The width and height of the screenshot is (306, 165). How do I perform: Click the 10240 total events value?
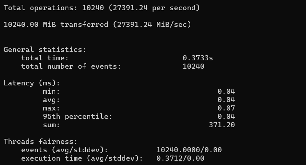point(193,66)
